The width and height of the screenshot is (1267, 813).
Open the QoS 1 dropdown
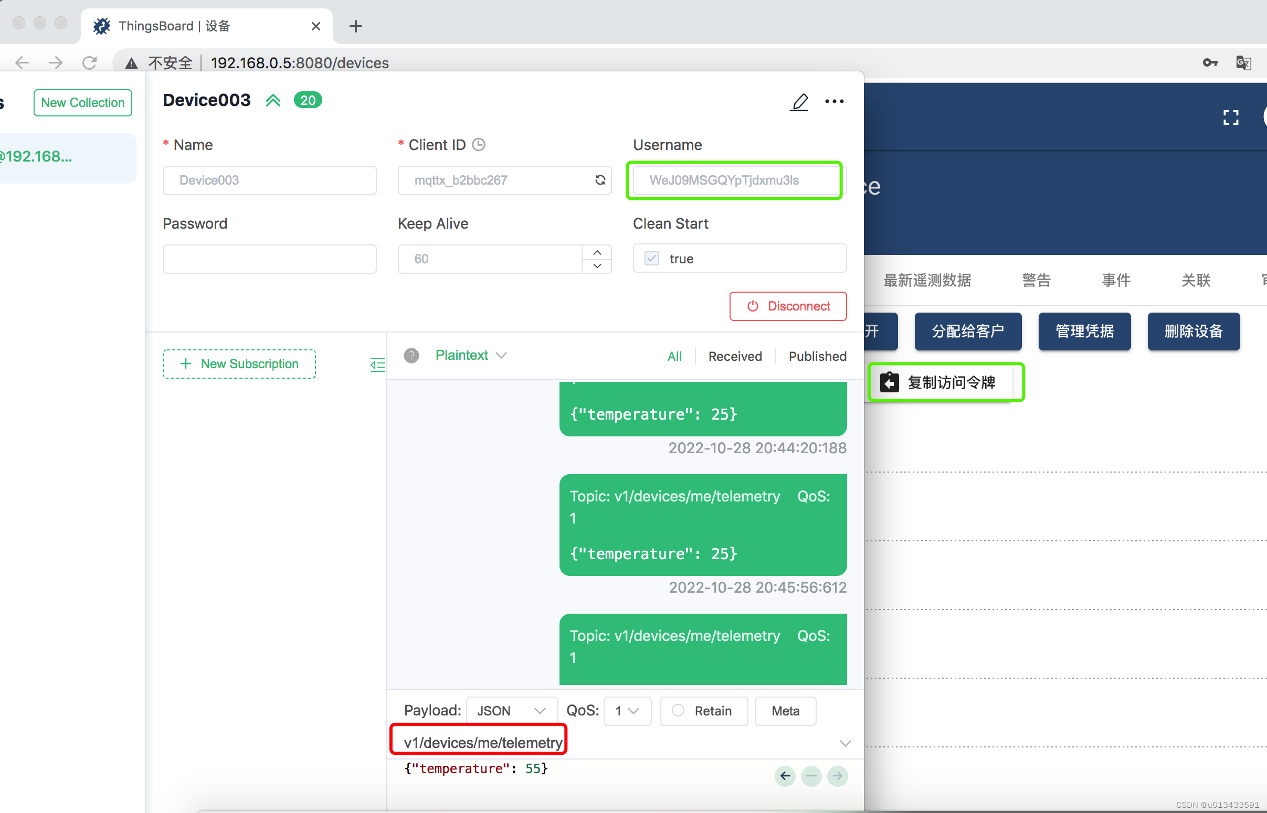[627, 711]
